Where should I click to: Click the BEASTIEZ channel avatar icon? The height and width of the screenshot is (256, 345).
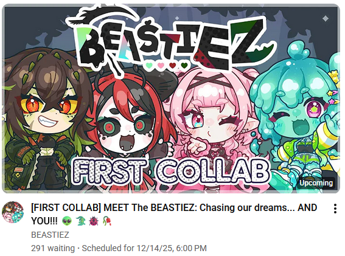13,212
